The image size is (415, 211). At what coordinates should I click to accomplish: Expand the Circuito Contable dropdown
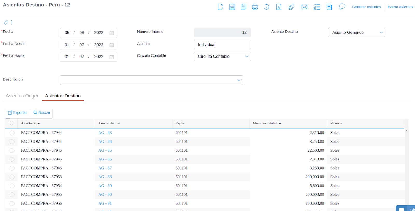pyautogui.click(x=222, y=57)
